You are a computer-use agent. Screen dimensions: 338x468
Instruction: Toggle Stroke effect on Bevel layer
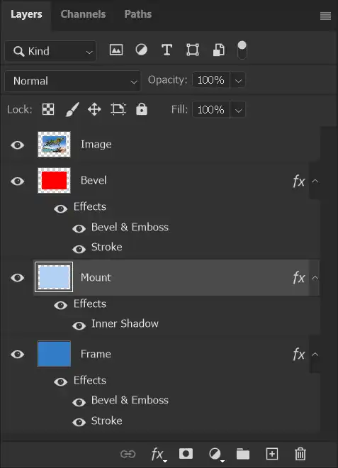click(x=79, y=249)
